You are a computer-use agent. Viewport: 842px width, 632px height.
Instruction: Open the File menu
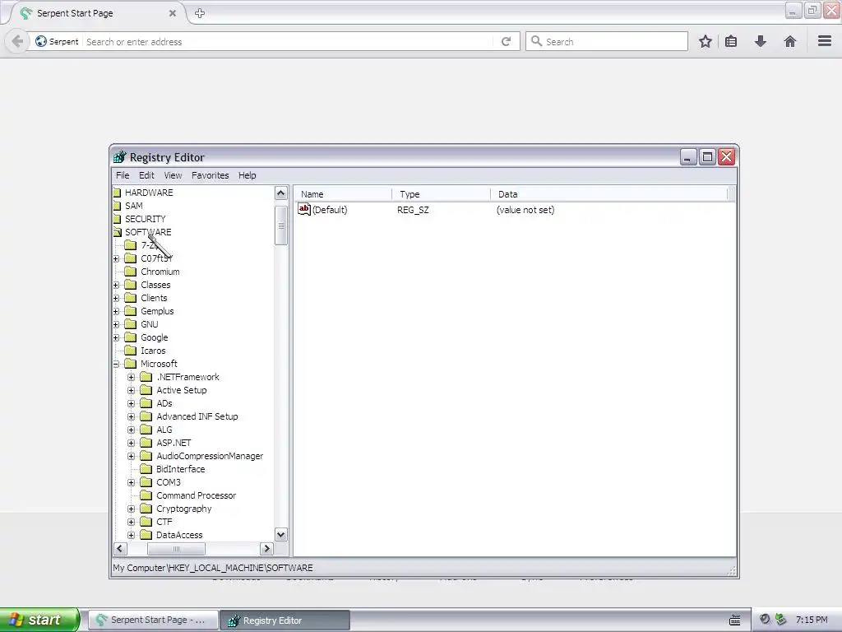[123, 175]
